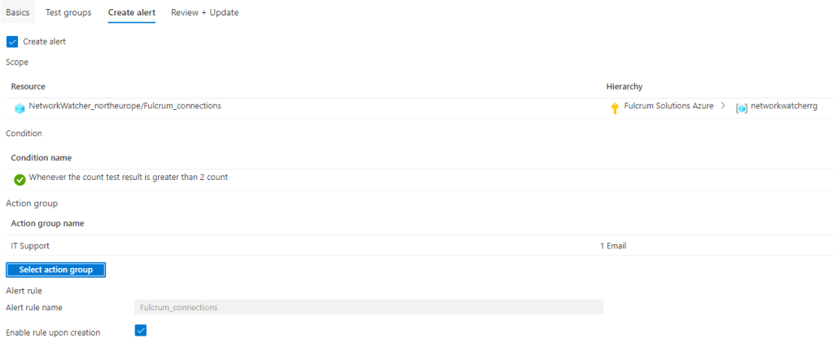This screenshot has width=833, height=347.
Task: Expand the hierarchy chevron after Fulcrum Solutions Azure
Action: (x=723, y=107)
